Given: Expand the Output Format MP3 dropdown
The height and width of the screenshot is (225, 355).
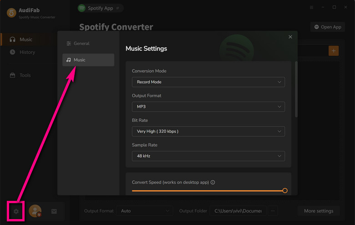Looking at the screenshot, I should coord(208,107).
